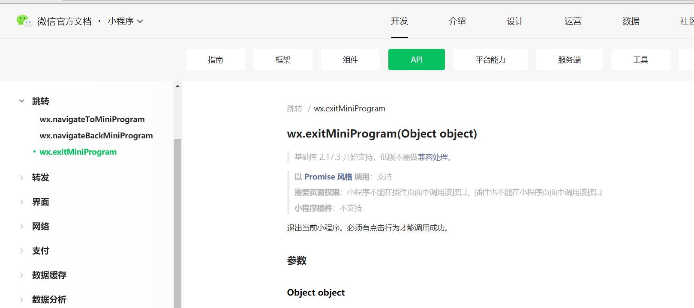694x308 pixels.
Task: Select the 服务端 sub-navigation button
Action: point(569,60)
